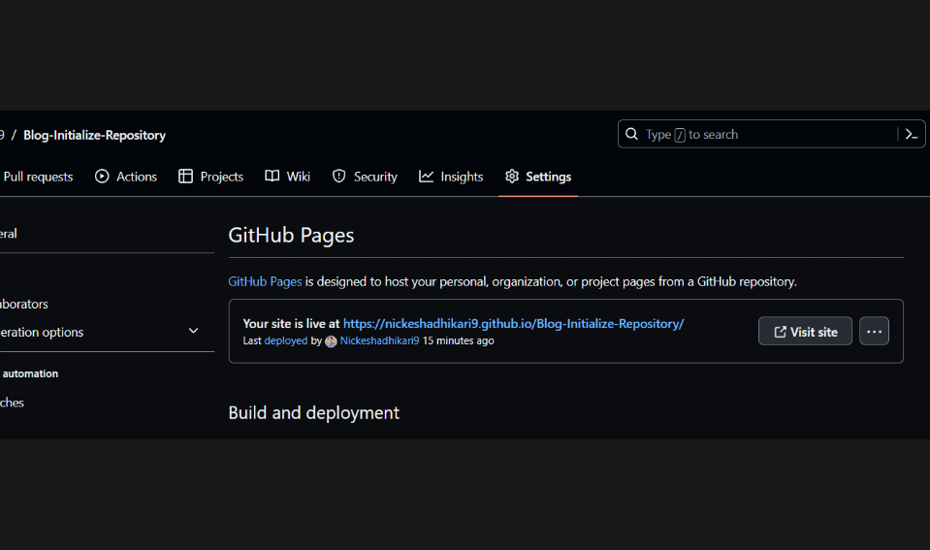This screenshot has height=550, width=930.
Task: Go to the Projects tab
Action: click(x=210, y=177)
